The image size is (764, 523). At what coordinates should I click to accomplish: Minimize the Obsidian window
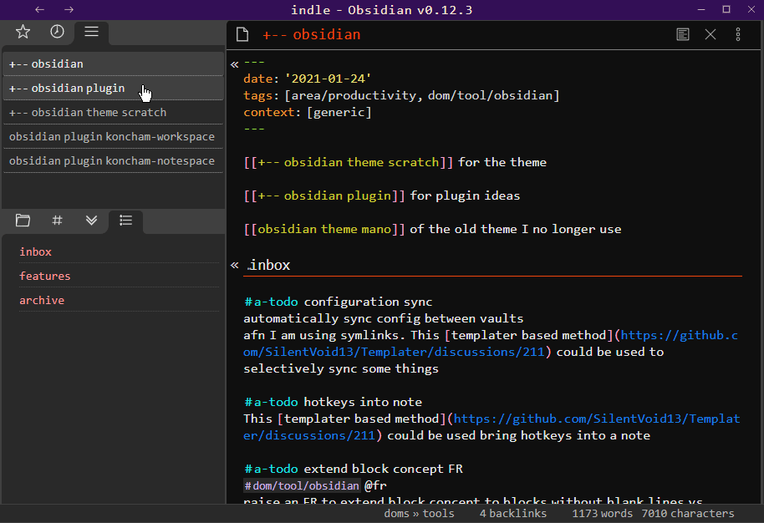pyautogui.click(x=701, y=10)
